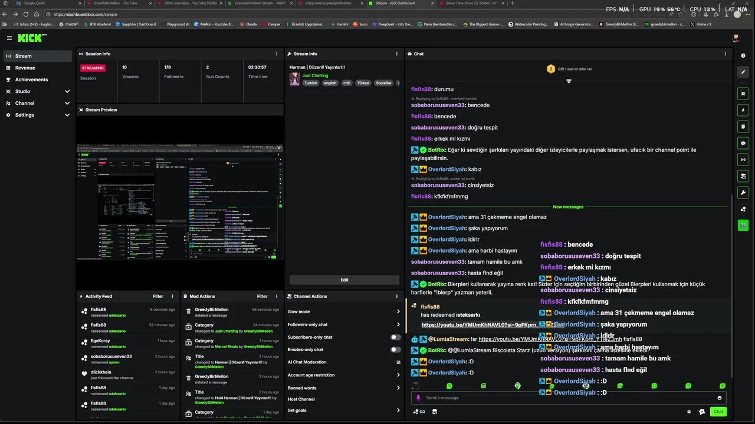
Task: Toggle Subscribers-only chat switch
Action: [396, 337]
